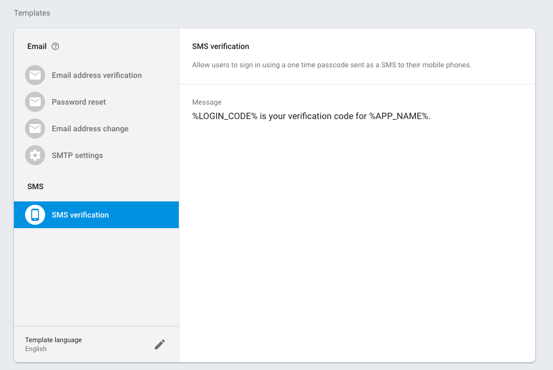Click the help icon beside Email
This screenshot has height=370, width=553.
coord(54,46)
